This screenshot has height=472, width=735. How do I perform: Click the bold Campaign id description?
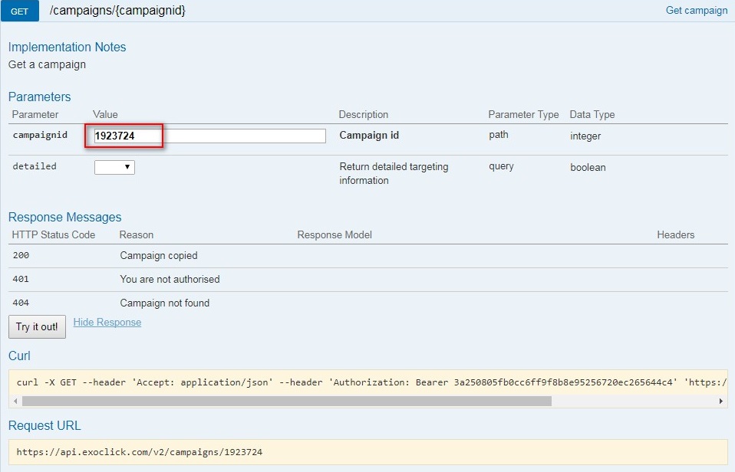tap(369, 136)
